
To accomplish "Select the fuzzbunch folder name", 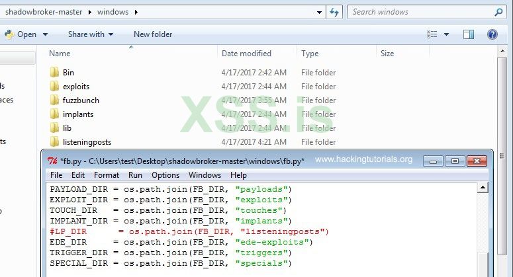I will point(81,100).
